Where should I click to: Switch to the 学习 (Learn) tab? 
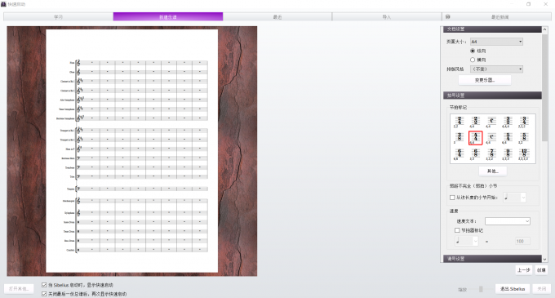click(x=59, y=16)
